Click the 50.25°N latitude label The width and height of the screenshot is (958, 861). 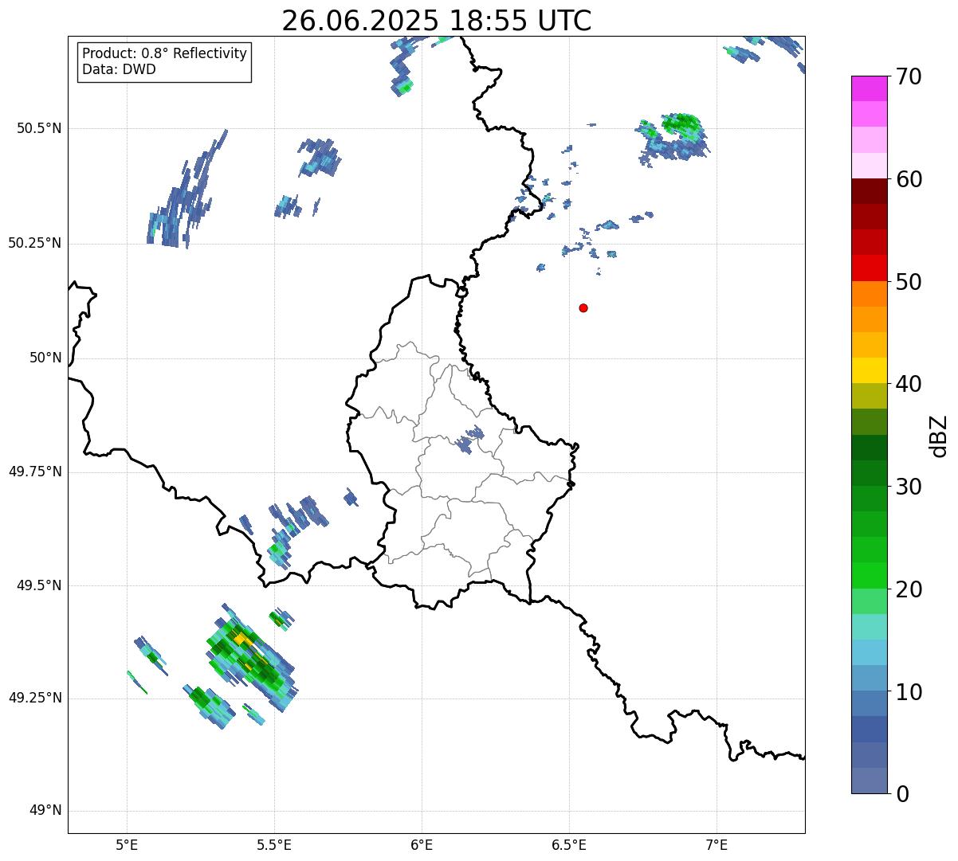[35, 243]
